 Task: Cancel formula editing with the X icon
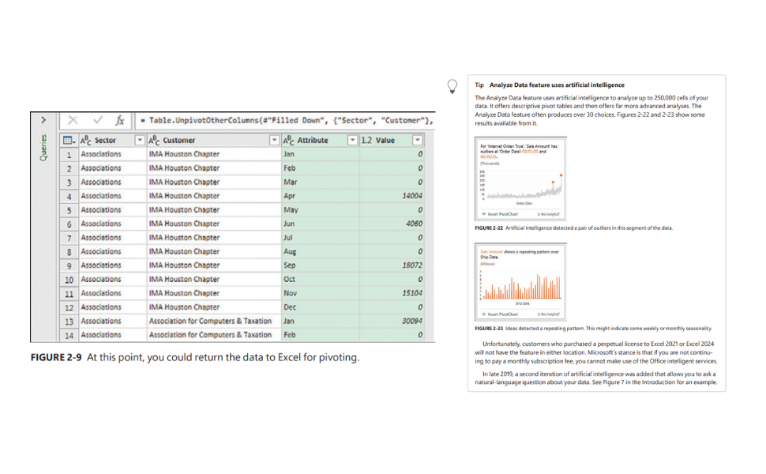pos(72,121)
